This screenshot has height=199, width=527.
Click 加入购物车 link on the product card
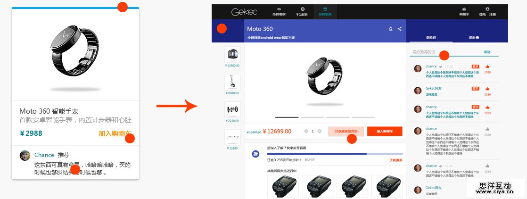point(115,133)
